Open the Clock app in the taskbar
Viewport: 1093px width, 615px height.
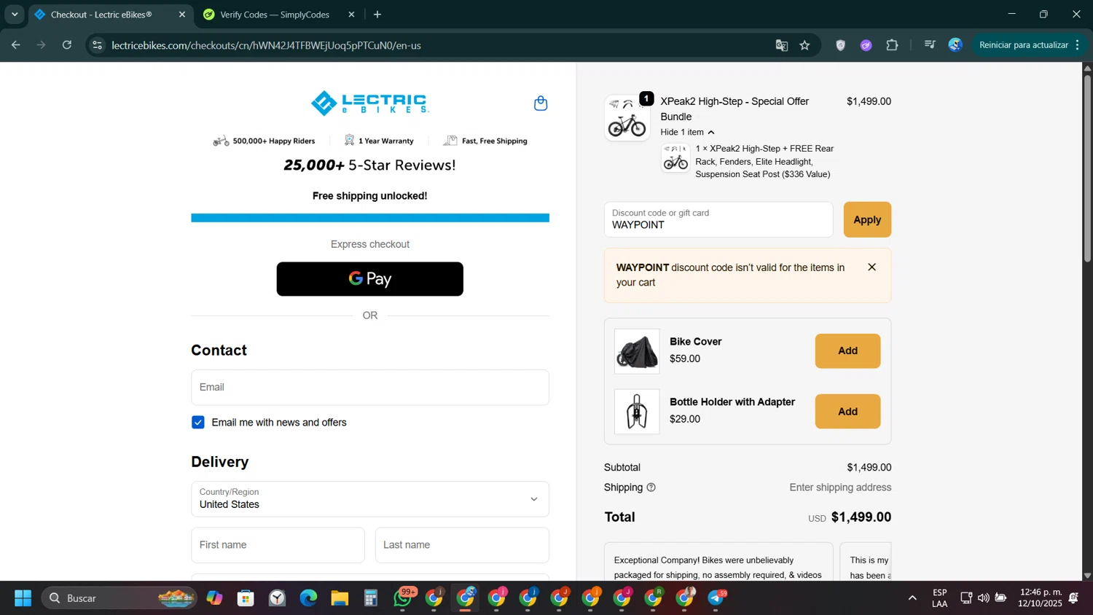(277, 598)
